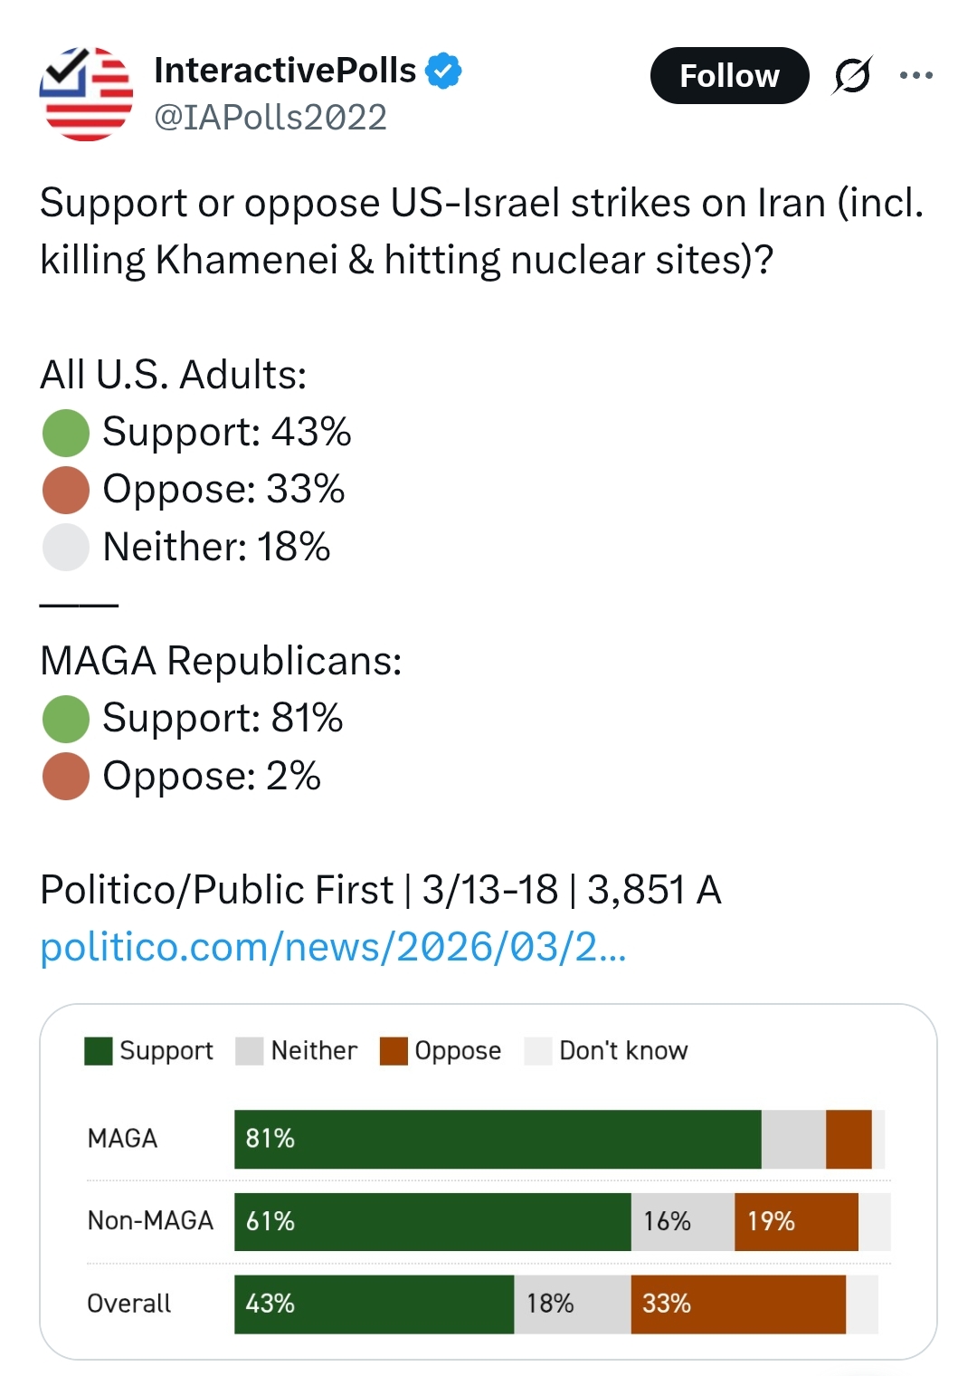Click the green circle beside Support: 43%

point(66,433)
